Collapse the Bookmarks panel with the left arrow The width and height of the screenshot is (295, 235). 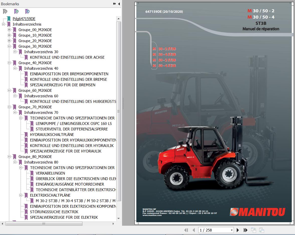click(119, 4)
